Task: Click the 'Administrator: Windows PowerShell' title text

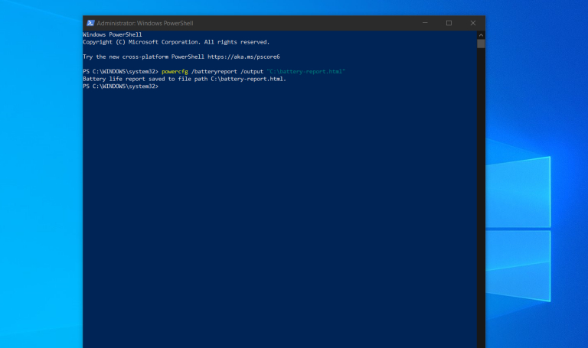Action: click(145, 23)
